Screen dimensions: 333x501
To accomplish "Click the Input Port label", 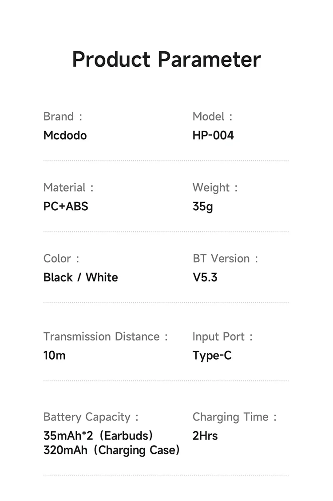I will (x=222, y=337).
